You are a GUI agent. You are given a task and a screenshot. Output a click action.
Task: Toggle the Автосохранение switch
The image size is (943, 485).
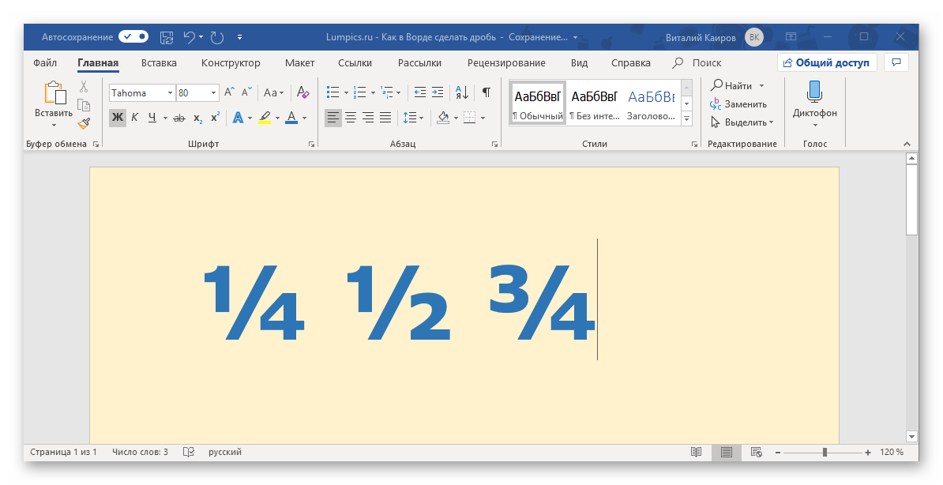[x=133, y=36]
